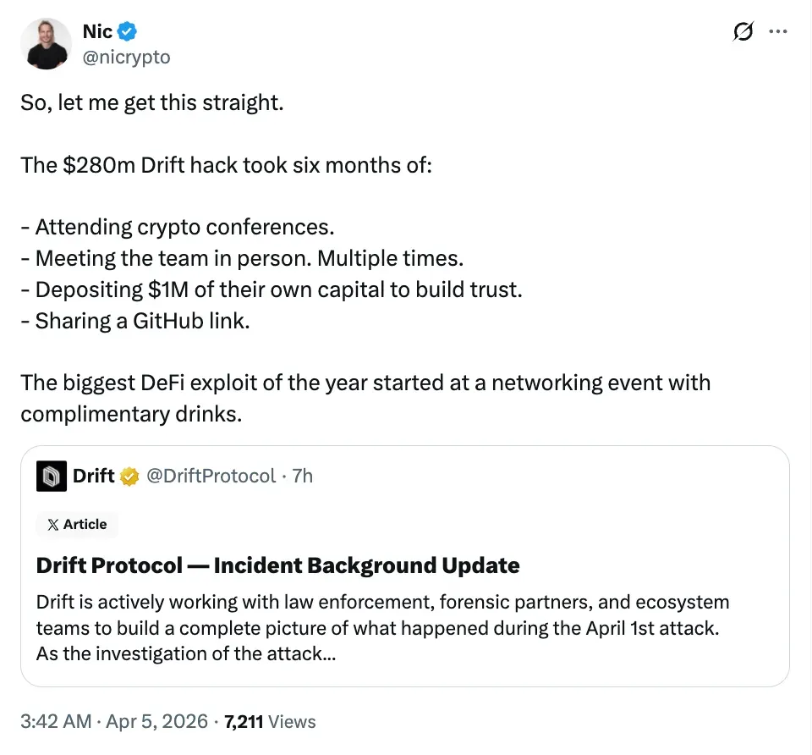Click Nic's profile avatar
The height and width of the screenshot is (755, 812).
tap(47, 44)
